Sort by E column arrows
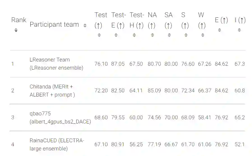This screenshot has width=252, height=156. 219,30
